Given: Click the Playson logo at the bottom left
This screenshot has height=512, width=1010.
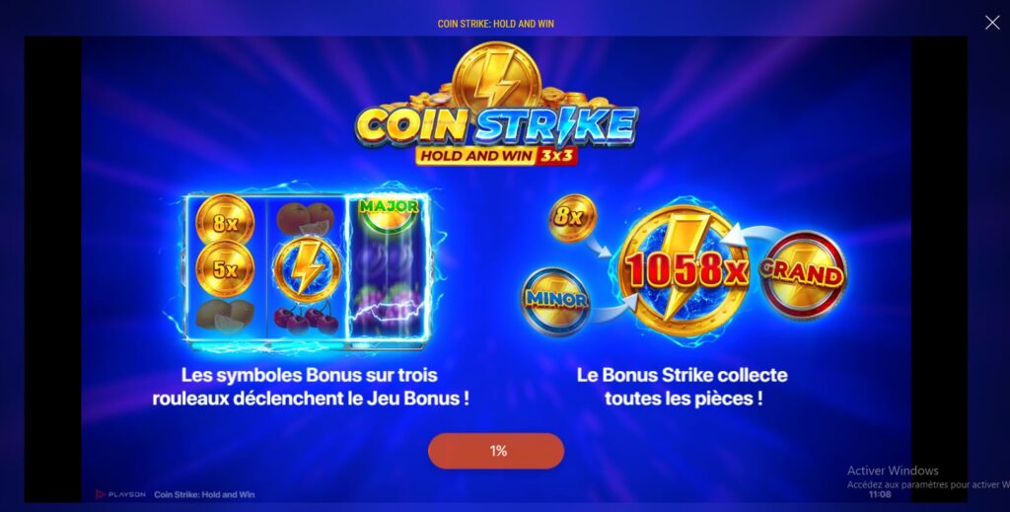Looking at the screenshot, I should [x=121, y=494].
